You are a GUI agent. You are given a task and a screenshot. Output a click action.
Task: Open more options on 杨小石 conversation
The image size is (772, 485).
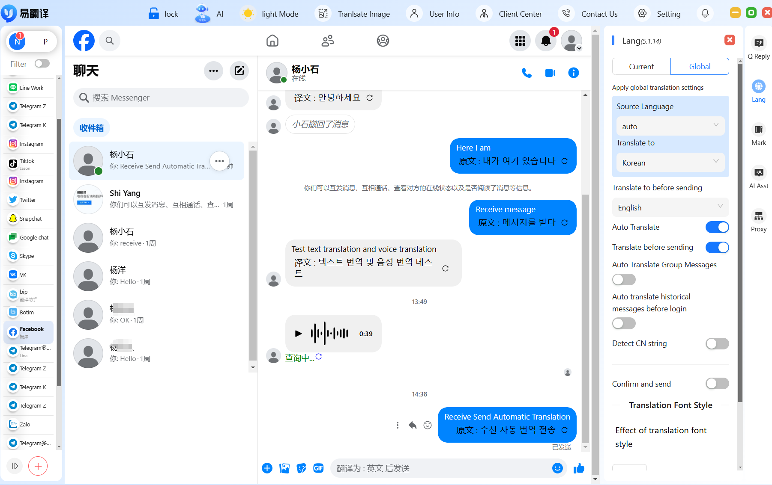(x=219, y=161)
